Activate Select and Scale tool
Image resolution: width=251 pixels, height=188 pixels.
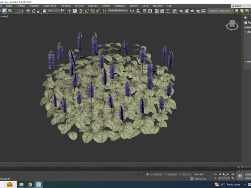(x=39, y=11)
